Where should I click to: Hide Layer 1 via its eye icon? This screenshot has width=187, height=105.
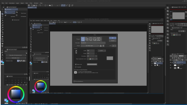pyautogui.click(x=171, y=65)
